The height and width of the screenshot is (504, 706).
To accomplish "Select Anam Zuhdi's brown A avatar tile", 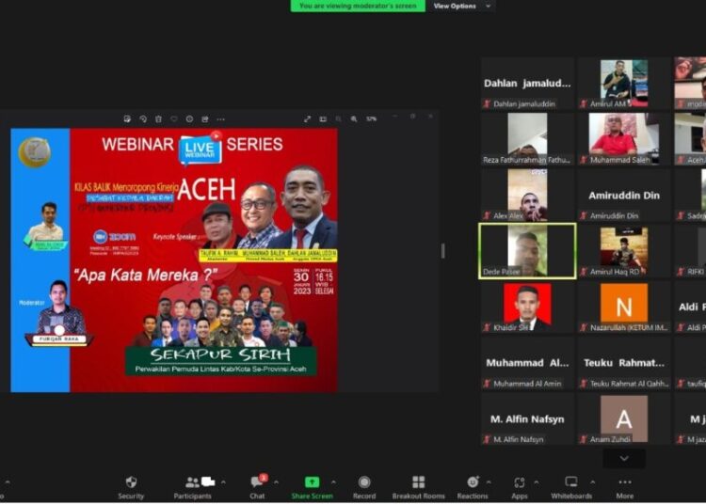I will (x=624, y=419).
